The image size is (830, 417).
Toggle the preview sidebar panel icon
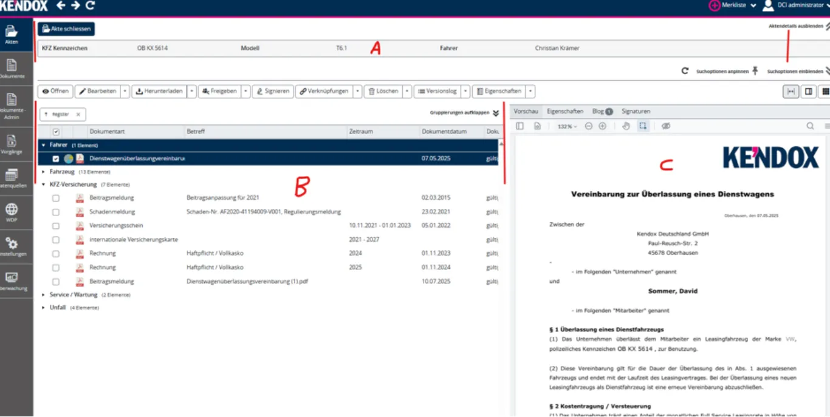[520, 126]
